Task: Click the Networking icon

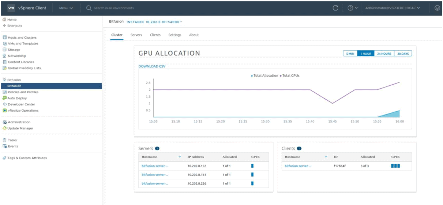Action: [5, 56]
